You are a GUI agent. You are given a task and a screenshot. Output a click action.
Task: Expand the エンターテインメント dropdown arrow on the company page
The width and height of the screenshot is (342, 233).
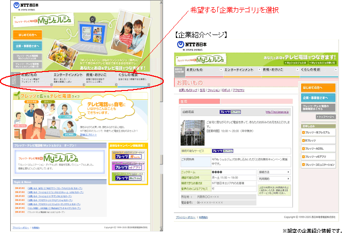pyautogui.click(x=259, y=70)
